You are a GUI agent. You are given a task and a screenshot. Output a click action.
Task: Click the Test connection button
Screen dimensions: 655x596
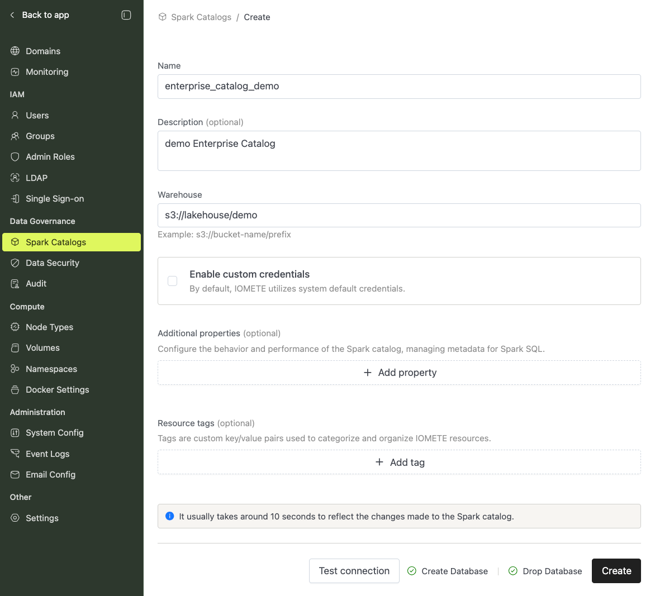coord(354,571)
